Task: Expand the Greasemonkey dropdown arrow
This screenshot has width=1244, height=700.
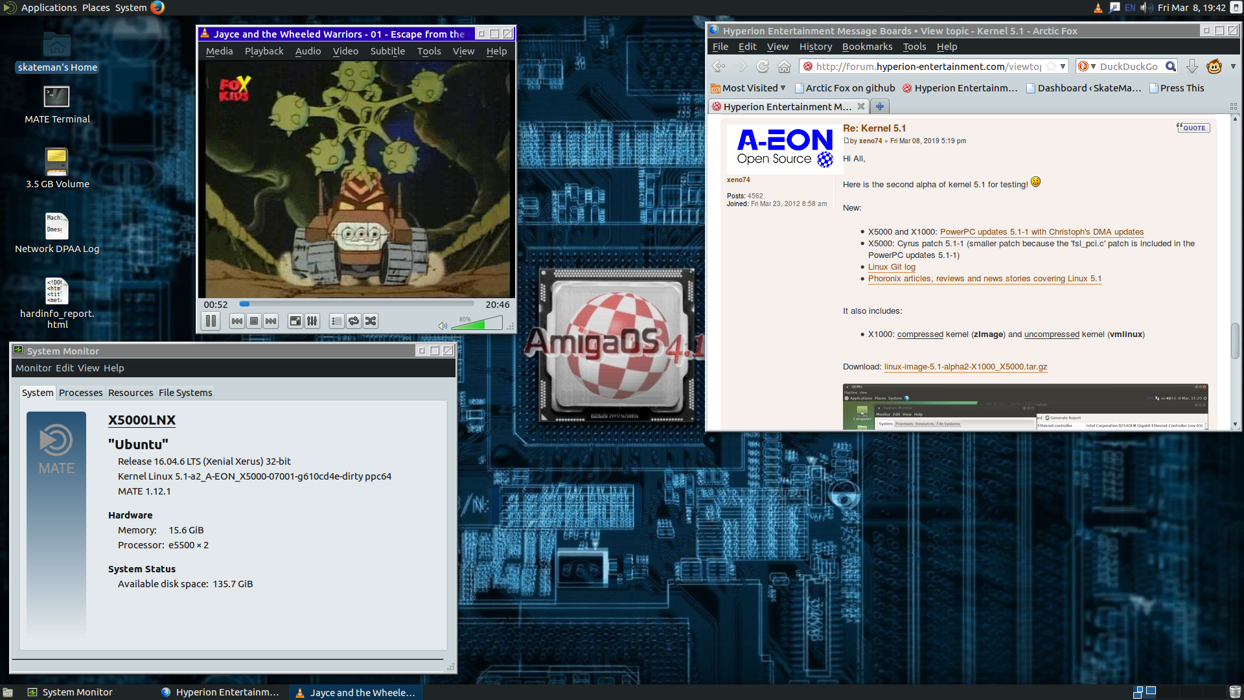Action: pos(1233,66)
